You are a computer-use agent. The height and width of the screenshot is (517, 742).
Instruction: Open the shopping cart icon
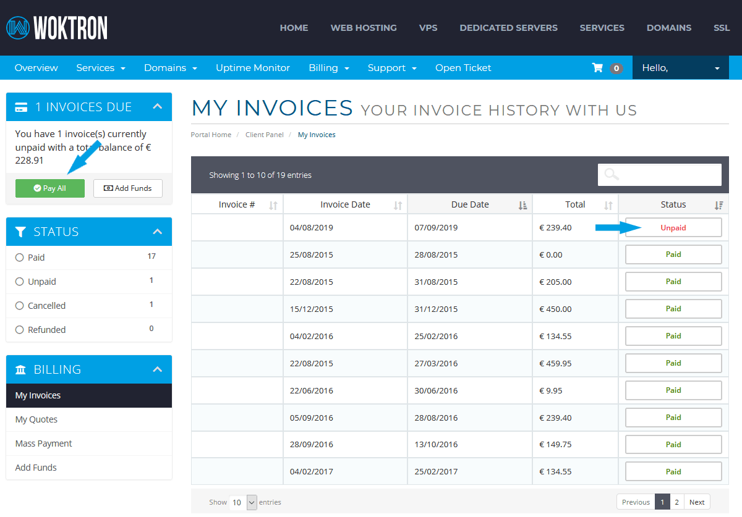pyautogui.click(x=597, y=68)
